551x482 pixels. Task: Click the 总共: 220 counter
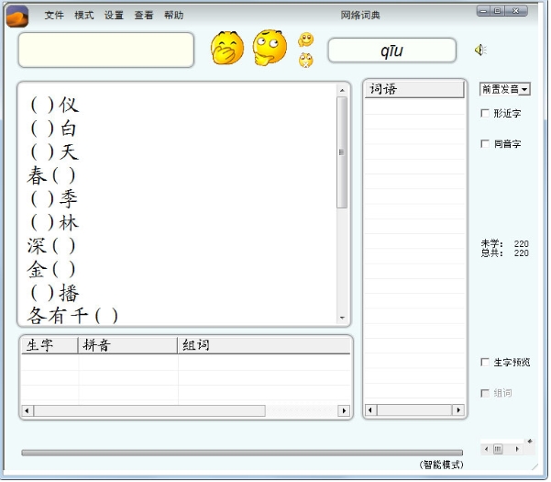tap(505, 253)
